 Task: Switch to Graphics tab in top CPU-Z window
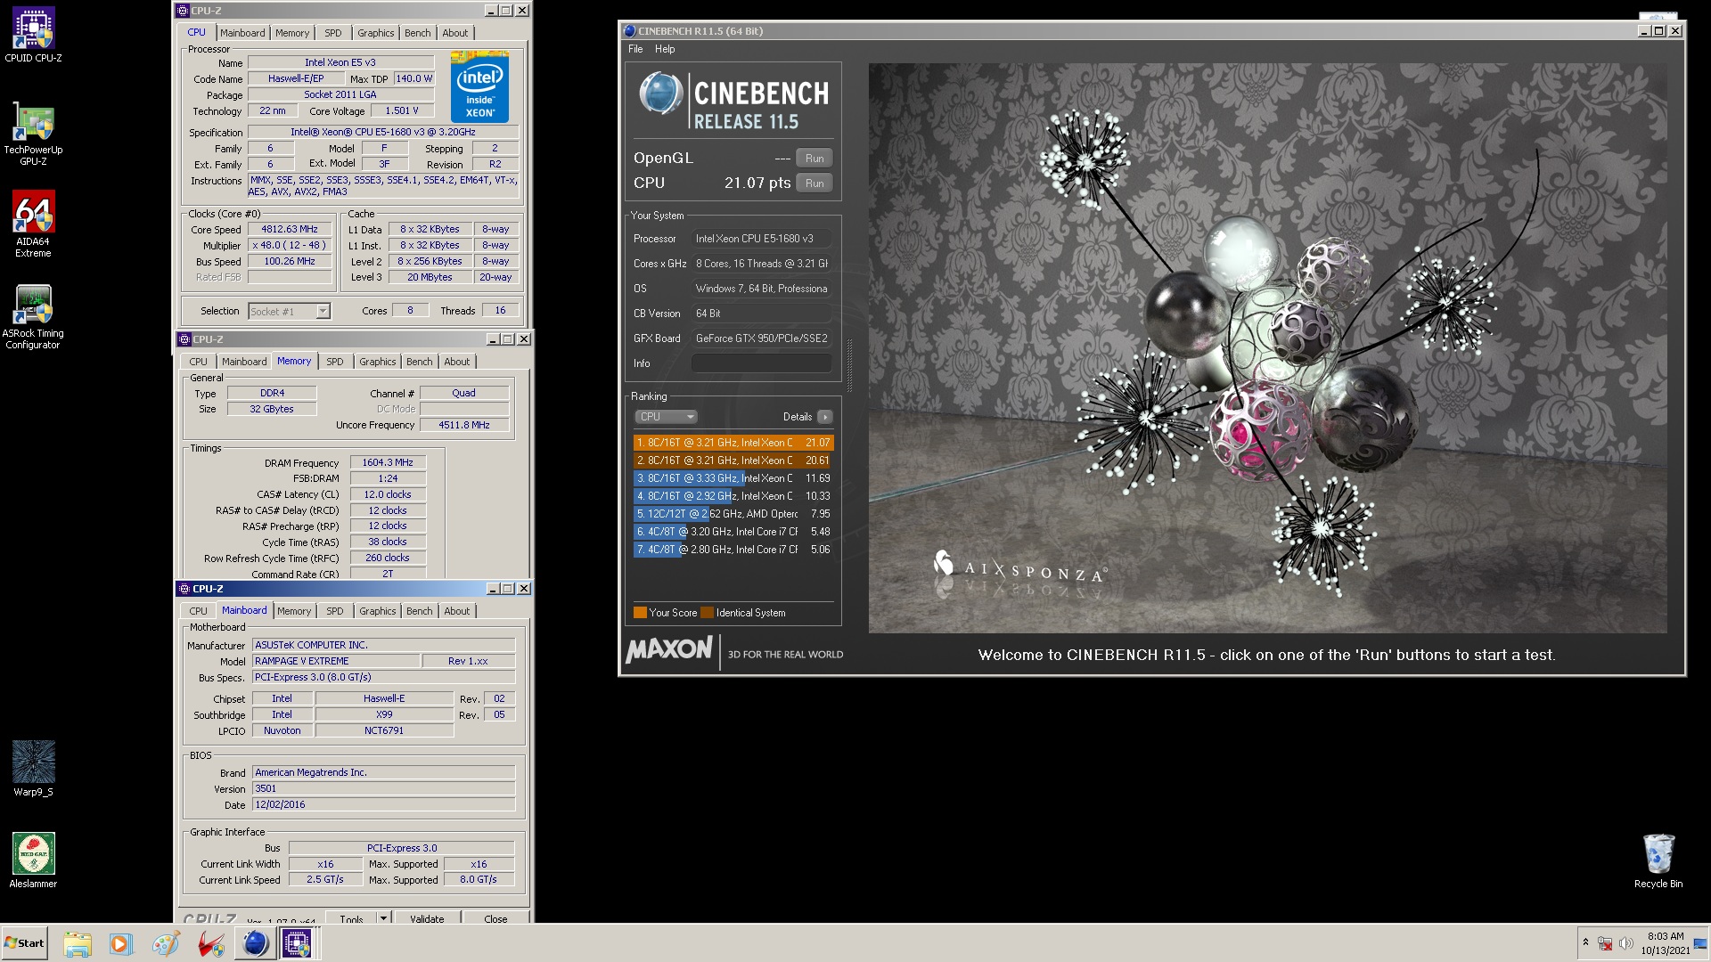tap(375, 33)
